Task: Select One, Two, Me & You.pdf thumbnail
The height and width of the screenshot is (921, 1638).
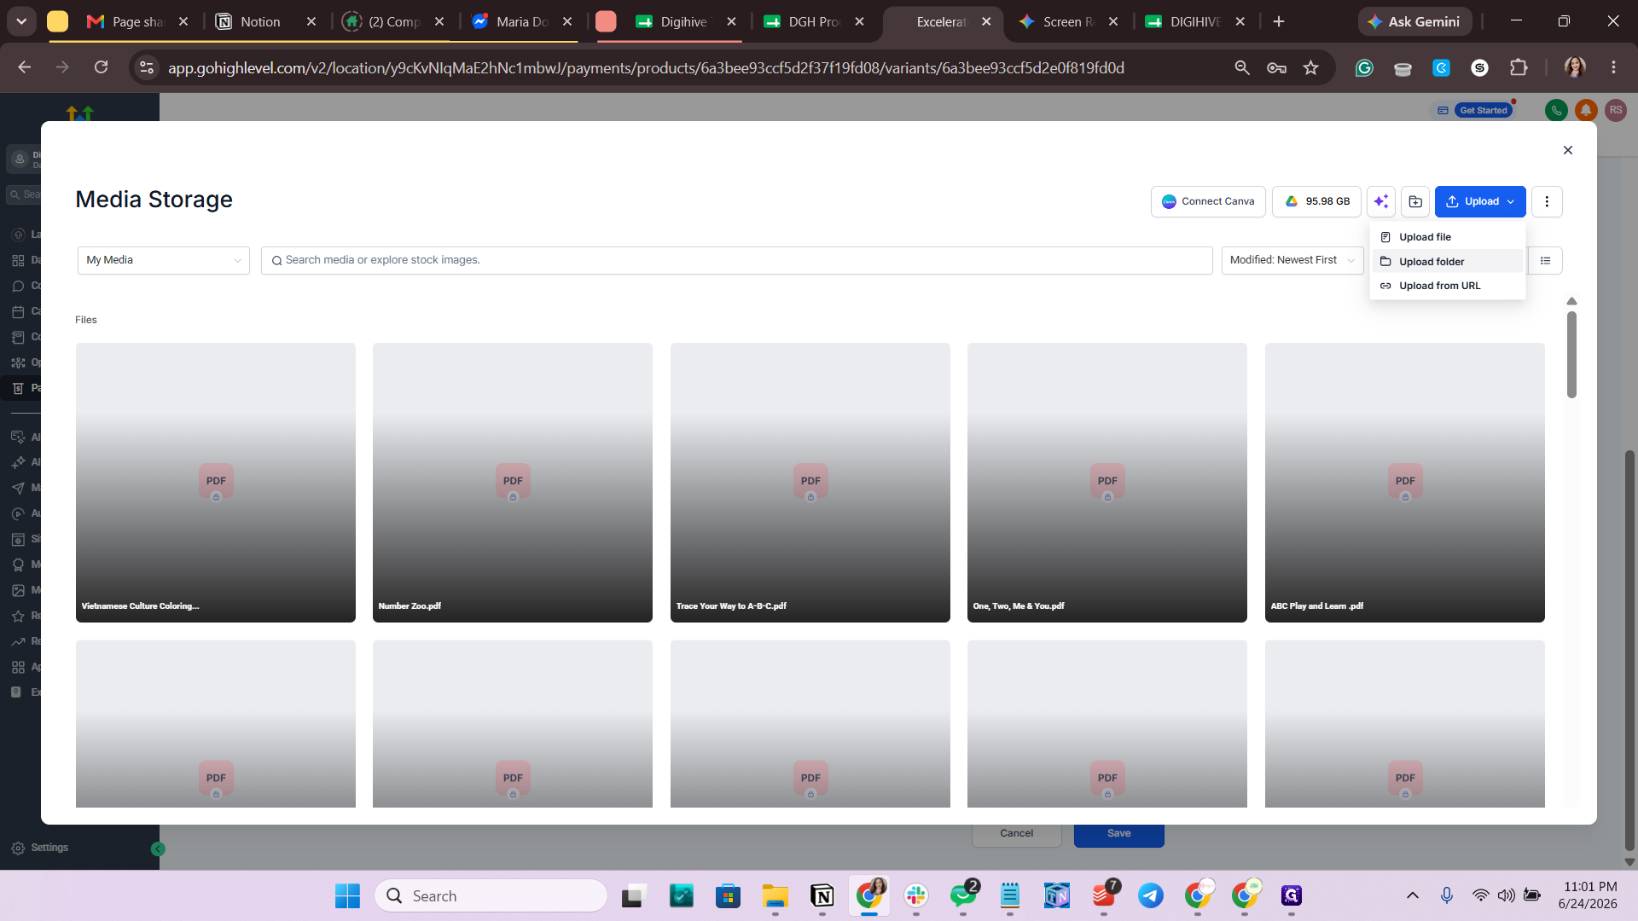Action: pos(1107,483)
